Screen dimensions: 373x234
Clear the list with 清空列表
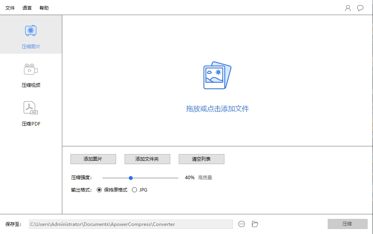coord(201,159)
